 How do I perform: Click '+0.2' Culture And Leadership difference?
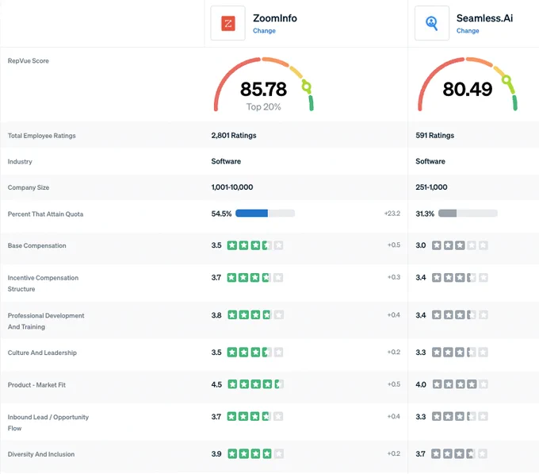[394, 352]
